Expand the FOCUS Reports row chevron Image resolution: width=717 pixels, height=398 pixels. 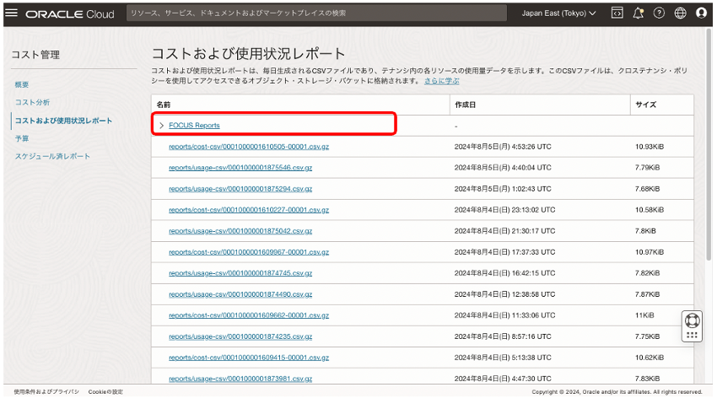[x=161, y=125]
